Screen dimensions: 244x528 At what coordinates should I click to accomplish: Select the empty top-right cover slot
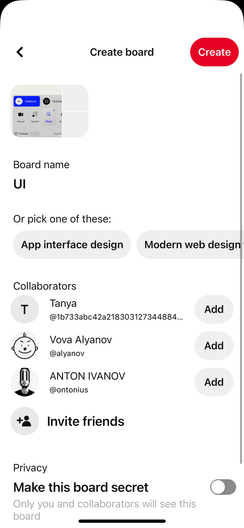76,98
